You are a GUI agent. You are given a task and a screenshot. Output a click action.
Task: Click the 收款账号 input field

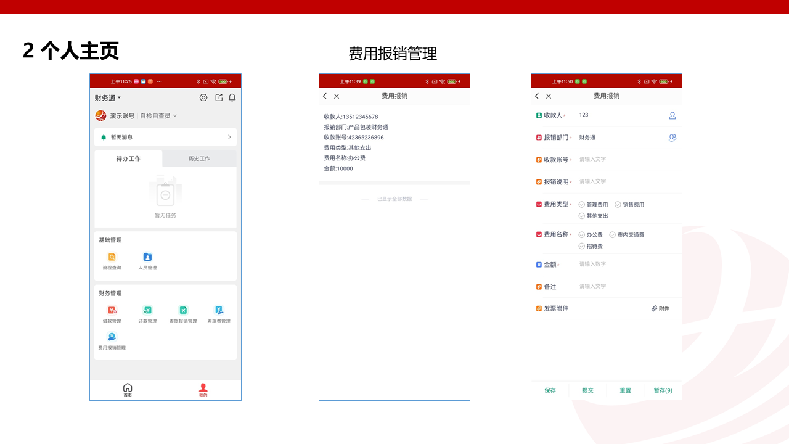coord(627,159)
